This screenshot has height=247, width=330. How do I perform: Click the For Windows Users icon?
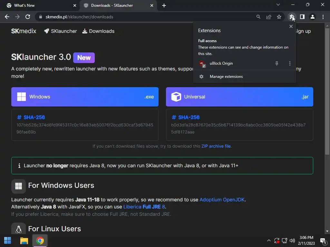click(18, 186)
